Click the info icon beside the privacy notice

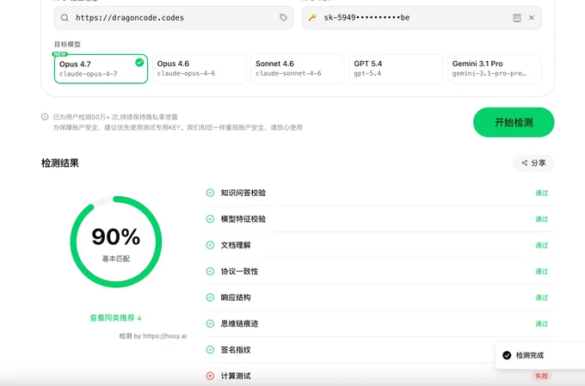(x=45, y=117)
